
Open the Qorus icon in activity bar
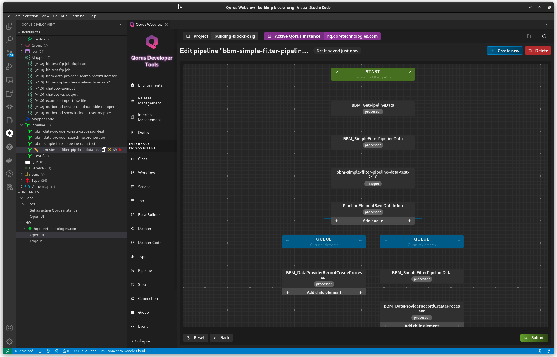pyautogui.click(x=9, y=133)
